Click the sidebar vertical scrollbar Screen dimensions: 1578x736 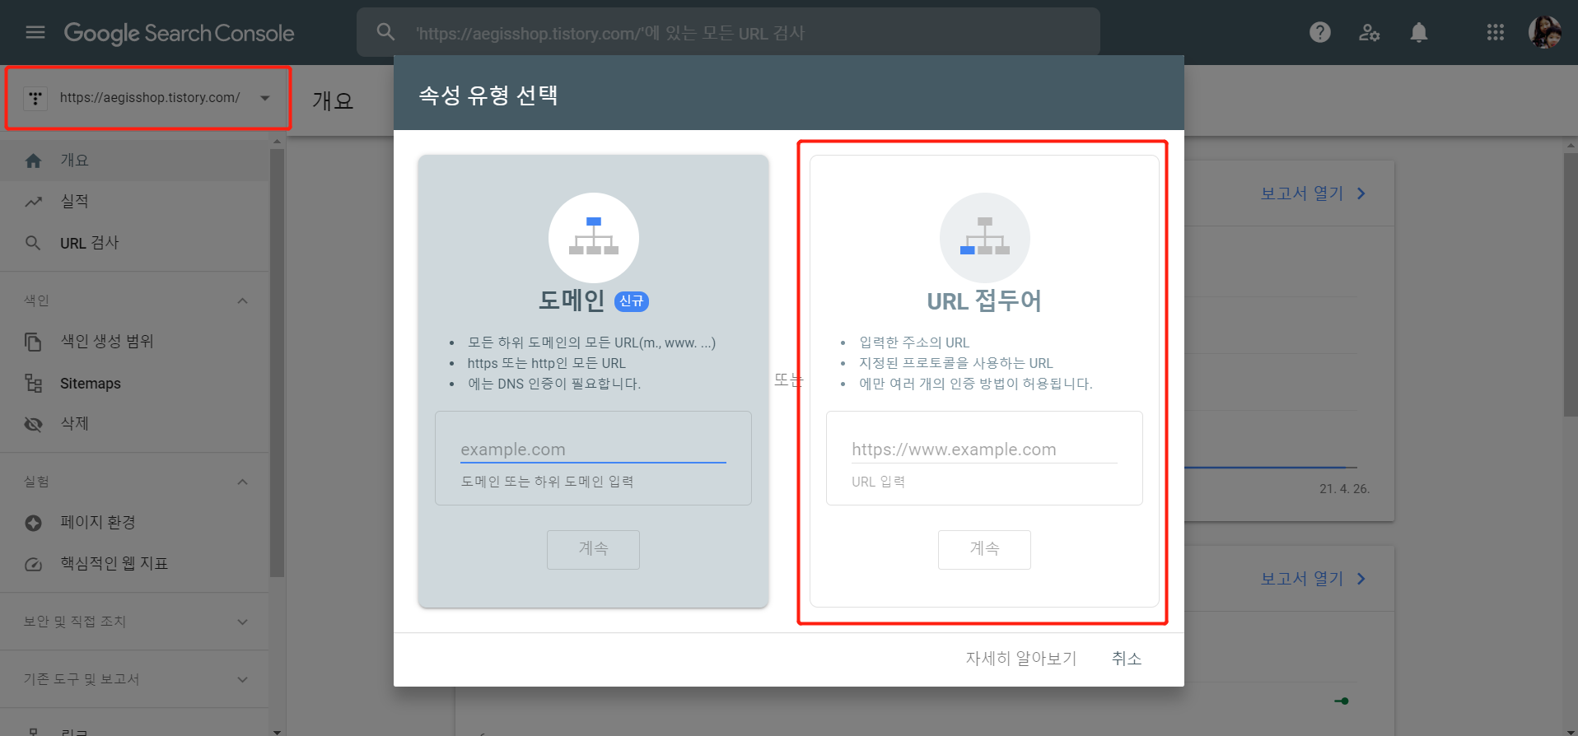coord(277,362)
